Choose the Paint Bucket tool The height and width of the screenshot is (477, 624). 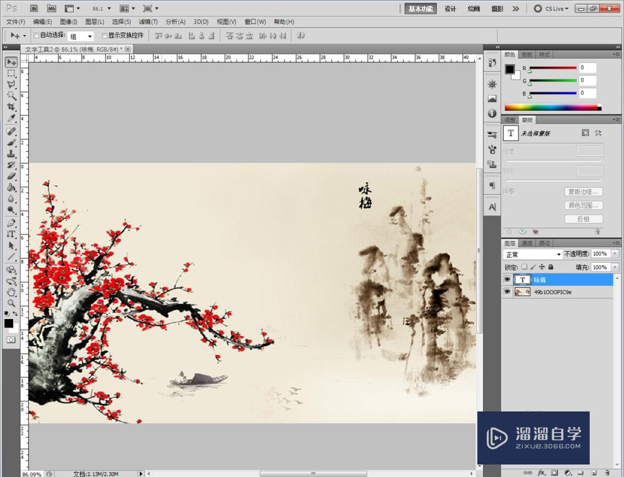tap(11, 187)
